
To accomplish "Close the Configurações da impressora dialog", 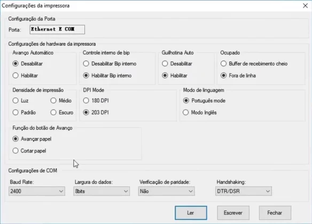I will pos(305,5).
